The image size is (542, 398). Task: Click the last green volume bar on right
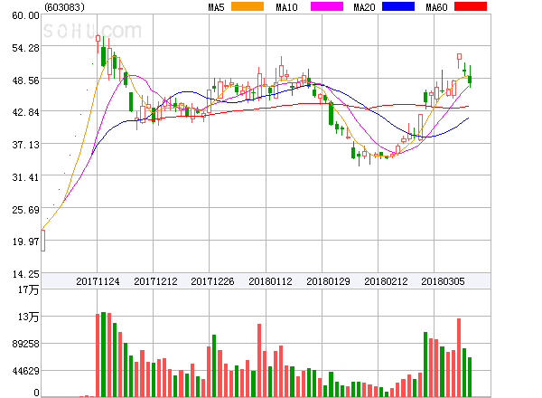[x=470, y=377]
